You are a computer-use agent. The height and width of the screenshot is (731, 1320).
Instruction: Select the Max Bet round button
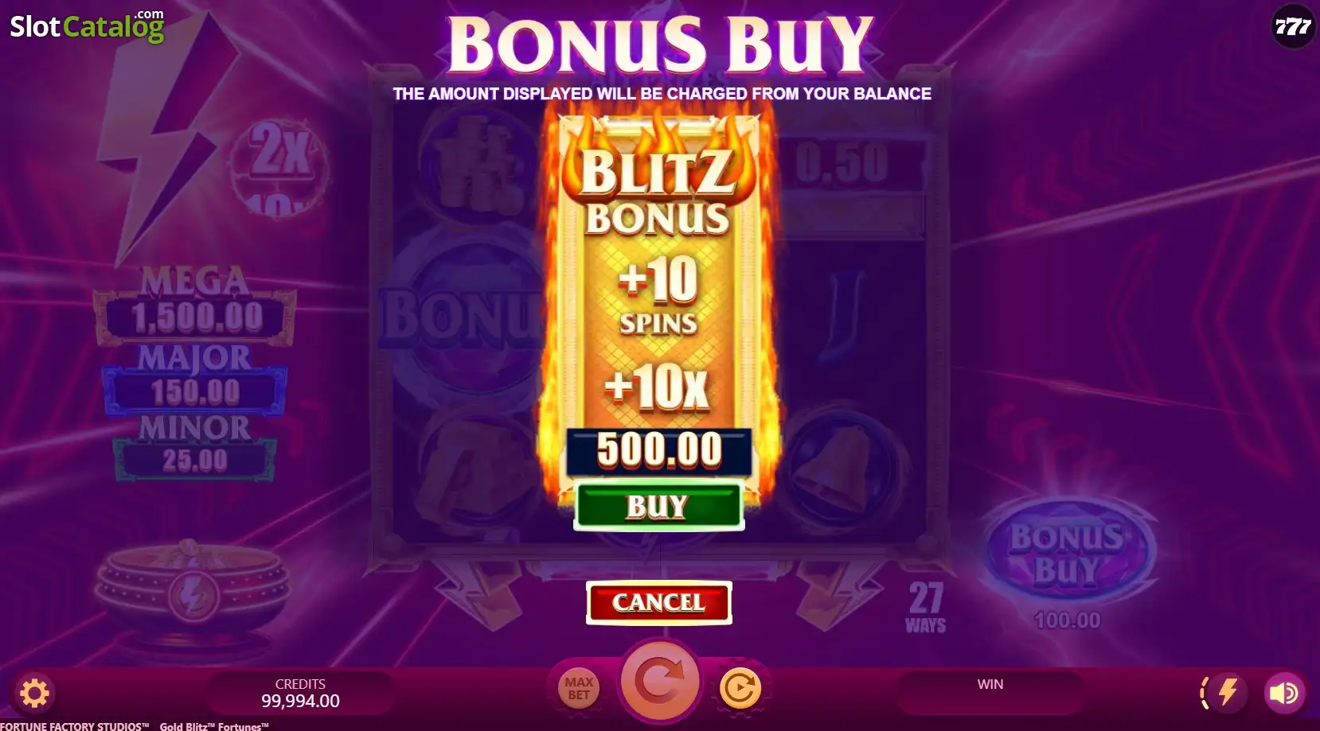[x=579, y=688]
